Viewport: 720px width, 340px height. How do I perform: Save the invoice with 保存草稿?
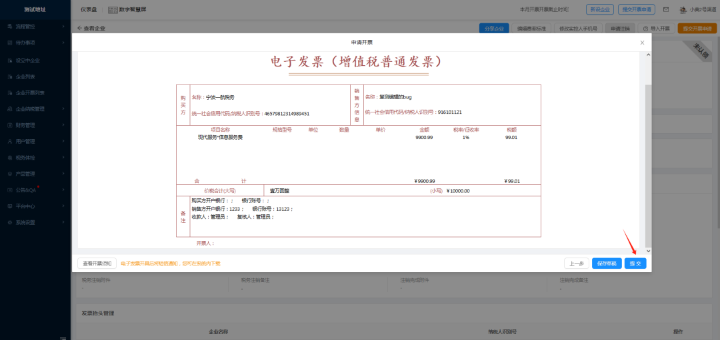point(606,263)
